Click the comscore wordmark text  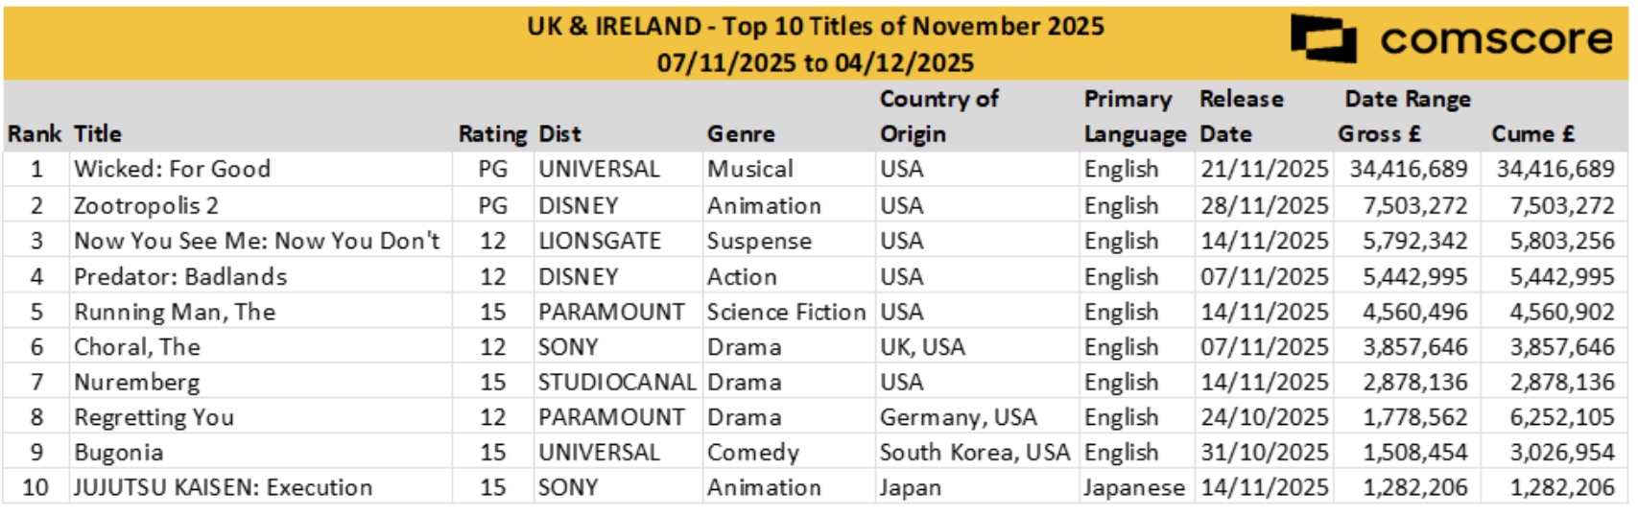tap(1496, 39)
